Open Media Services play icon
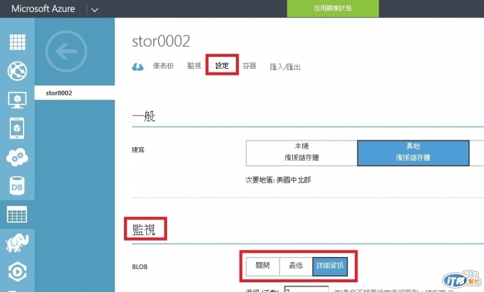The width and height of the screenshot is (484, 292). click(x=18, y=271)
